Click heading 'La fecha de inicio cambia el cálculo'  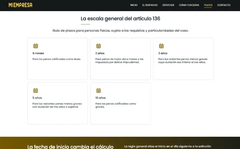[71, 147]
